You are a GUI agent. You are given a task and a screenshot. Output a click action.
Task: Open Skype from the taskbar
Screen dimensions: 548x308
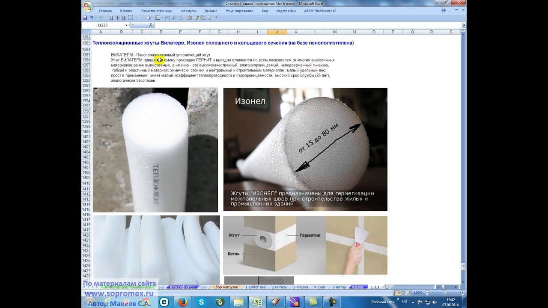point(201,302)
